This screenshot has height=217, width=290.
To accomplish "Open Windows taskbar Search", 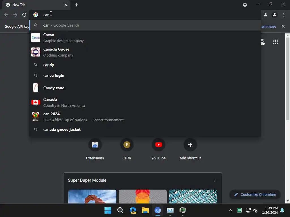I will 120,210.
